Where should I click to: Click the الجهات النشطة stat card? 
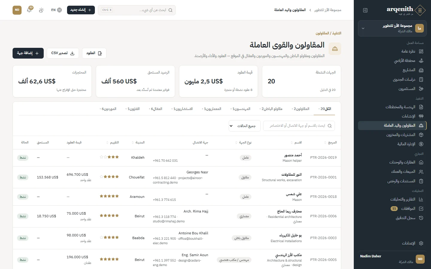click(x=301, y=81)
